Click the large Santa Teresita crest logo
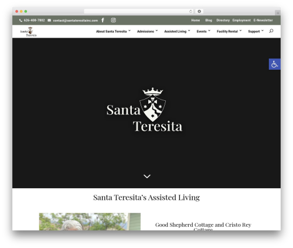Image resolution: width=293 pixels, height=248 pixels. coord(145,110)
